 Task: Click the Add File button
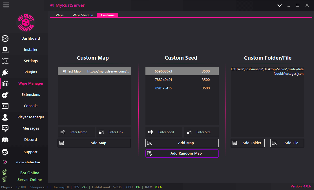287,143
